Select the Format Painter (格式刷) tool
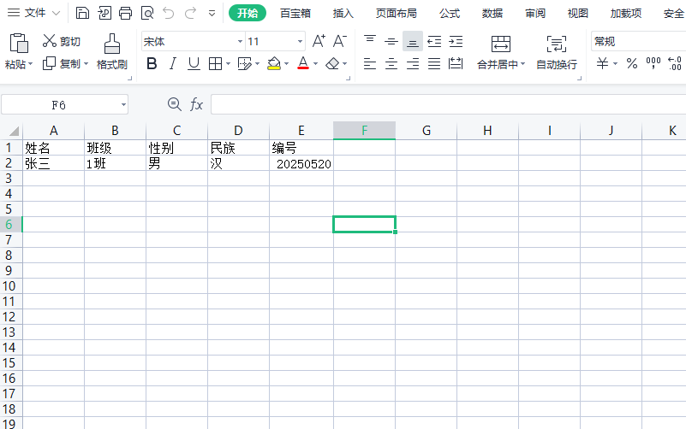 pyautogui.click(x=112, y=51)
